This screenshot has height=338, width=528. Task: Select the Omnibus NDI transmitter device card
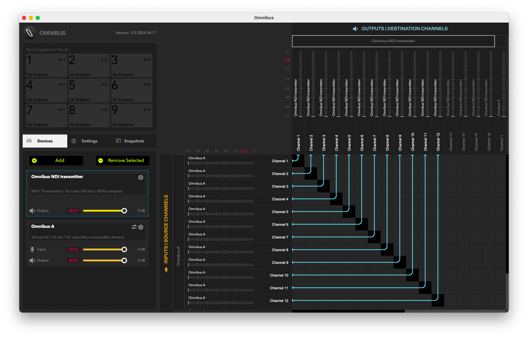pyautogui.click(x=88, y=194)
